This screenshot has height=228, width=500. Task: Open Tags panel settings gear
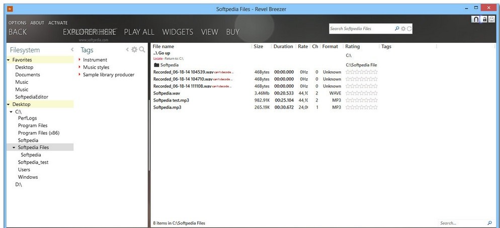click(134, 50)
